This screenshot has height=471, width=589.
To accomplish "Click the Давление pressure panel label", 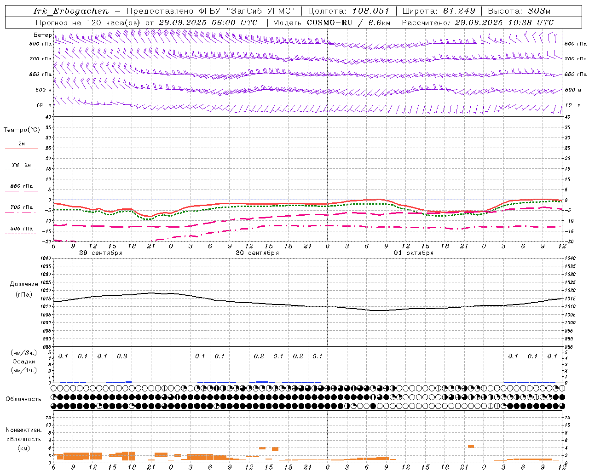I will click(x=24, y=284).
